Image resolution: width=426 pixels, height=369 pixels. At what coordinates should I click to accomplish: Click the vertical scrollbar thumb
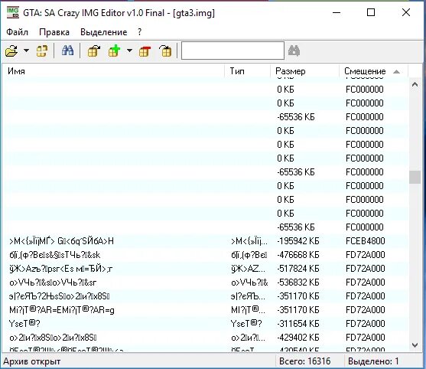pos(415,178)
